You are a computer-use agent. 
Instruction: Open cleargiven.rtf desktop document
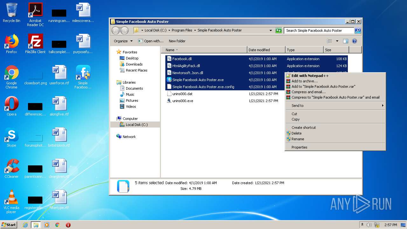59,169
